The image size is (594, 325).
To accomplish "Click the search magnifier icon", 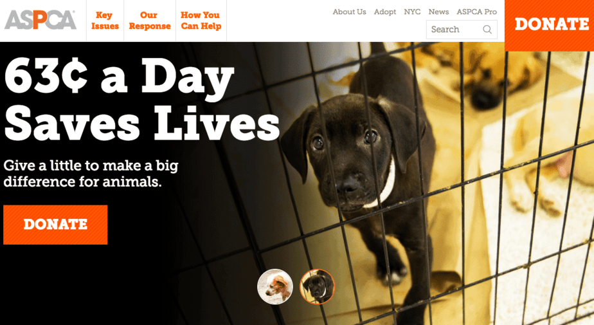I will [x=487, y=29].
